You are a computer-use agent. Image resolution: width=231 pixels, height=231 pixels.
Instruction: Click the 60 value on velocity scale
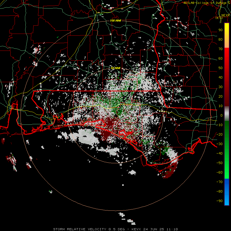pos(220,59)
